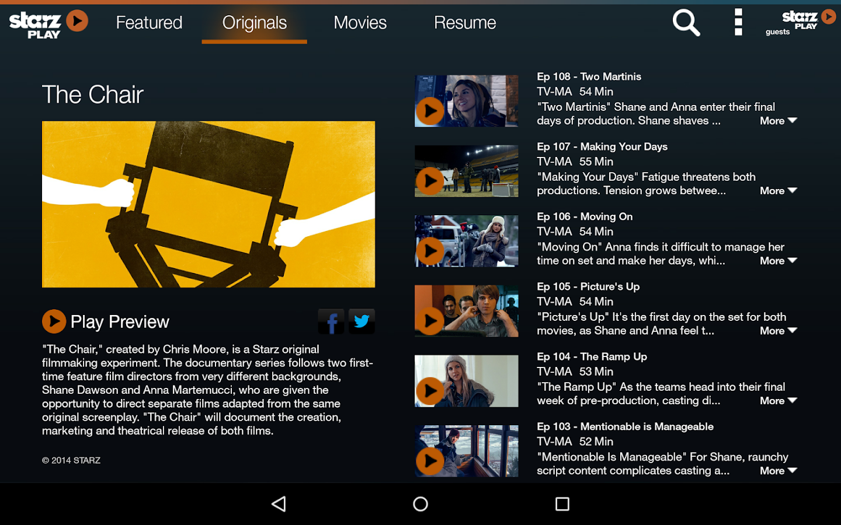Screen dimensions: 841x525
Task: Expand More details for Ep 106 Moving On
Action: point(777,261)
